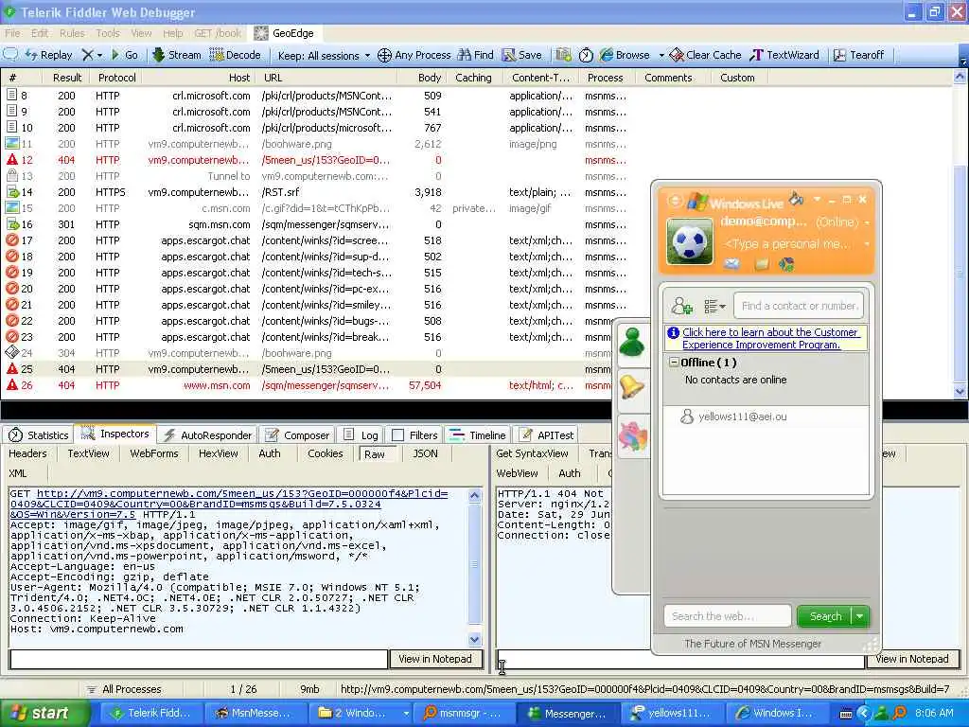This screenshot has height=727, width=969.
Task: Click the Go resume button
Action: tap(124, 55)
